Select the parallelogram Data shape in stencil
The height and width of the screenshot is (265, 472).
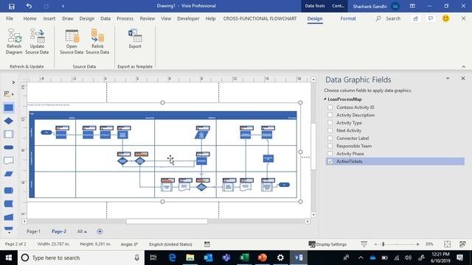tap(8, 174)
